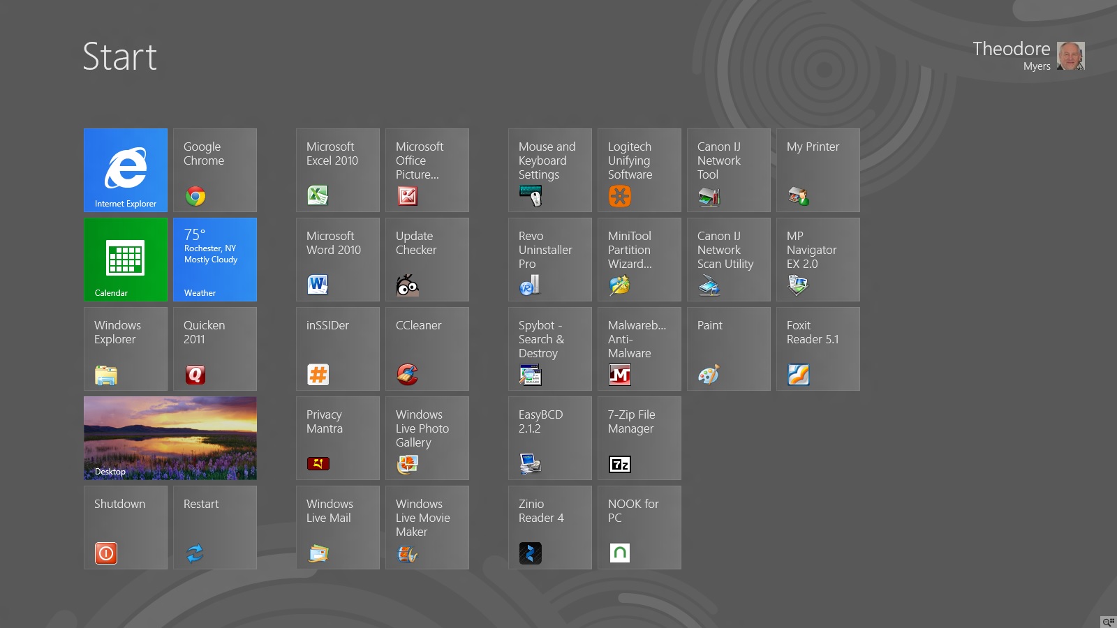The image size is (1117, 628).
Task: Open Microsoft Office Picture Manager tile
Action: point(427,170)
